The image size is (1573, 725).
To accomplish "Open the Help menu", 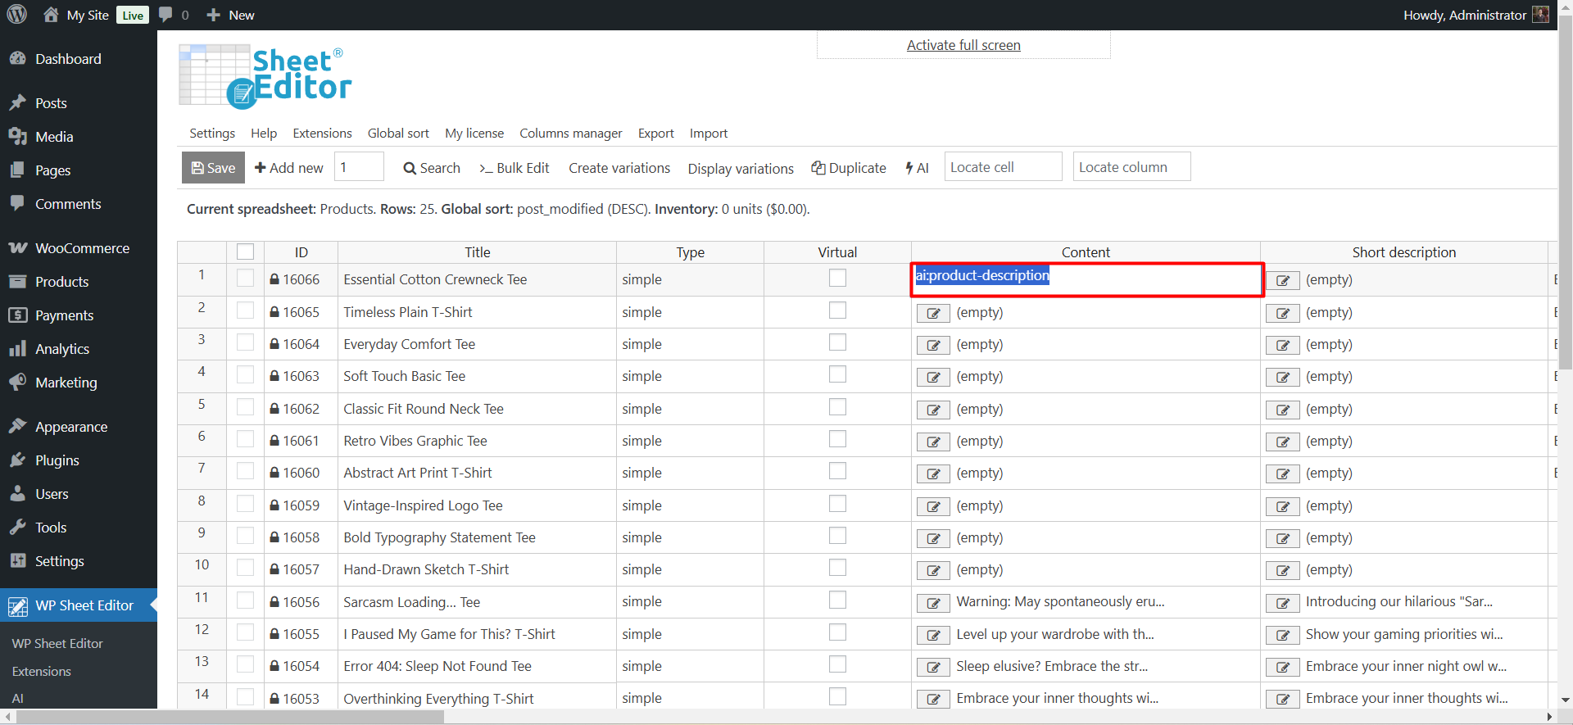I will click(x=264, y=133).
